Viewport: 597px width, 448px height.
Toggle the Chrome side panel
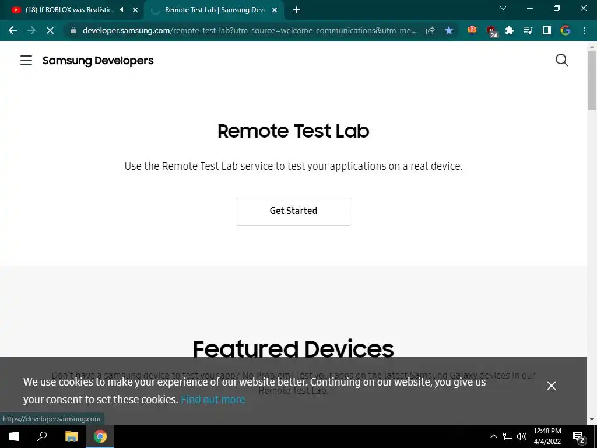pos(547,30)
